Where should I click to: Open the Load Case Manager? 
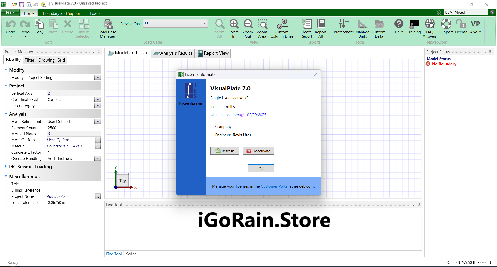107,29
